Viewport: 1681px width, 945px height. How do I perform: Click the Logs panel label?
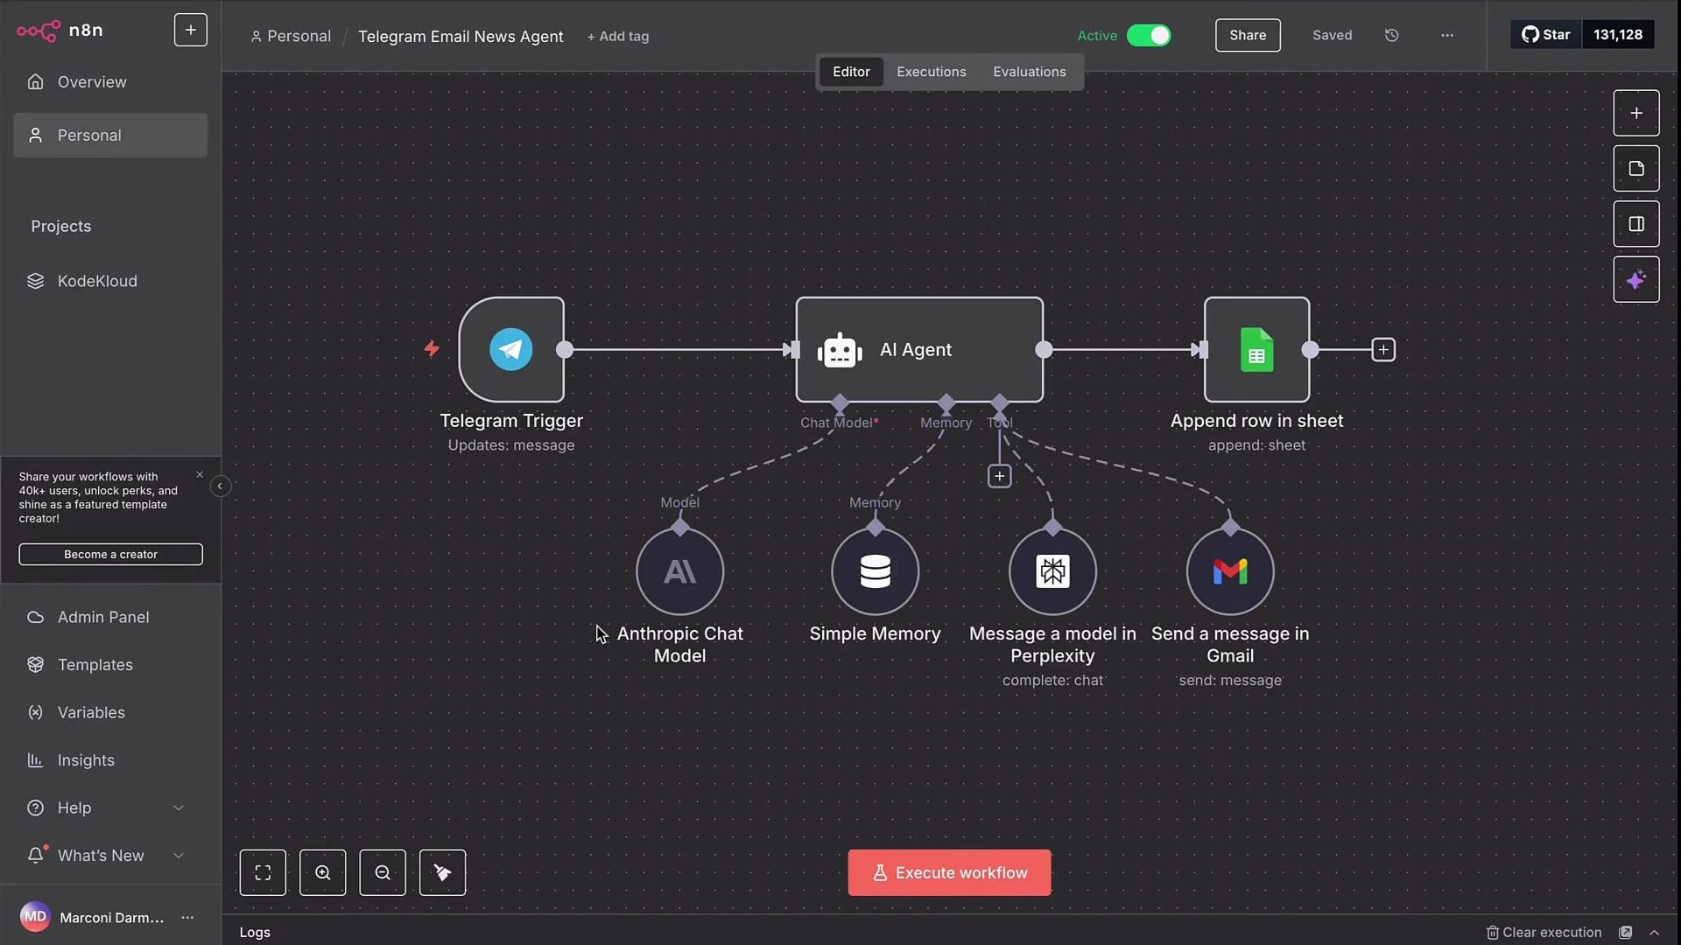255,933
